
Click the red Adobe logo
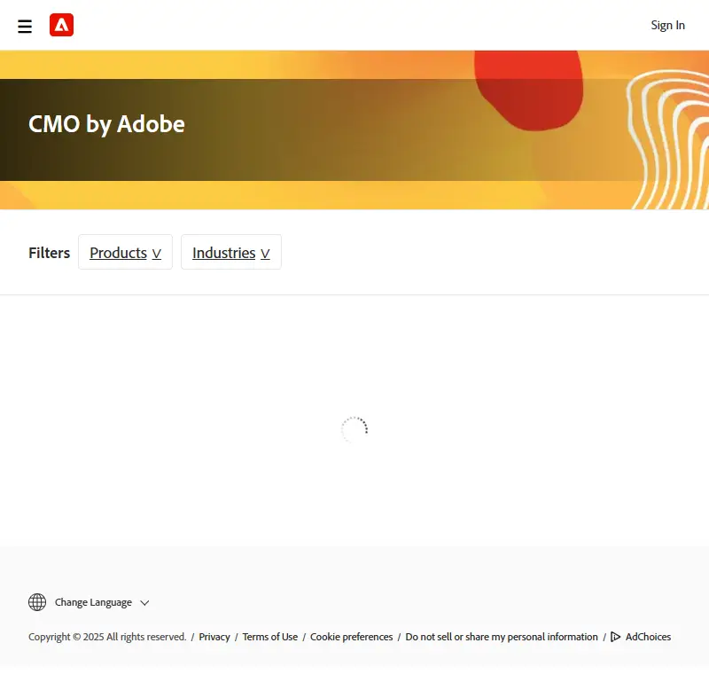coord(61,25)
